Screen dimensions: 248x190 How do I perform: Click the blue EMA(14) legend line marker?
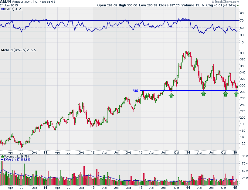2,160
